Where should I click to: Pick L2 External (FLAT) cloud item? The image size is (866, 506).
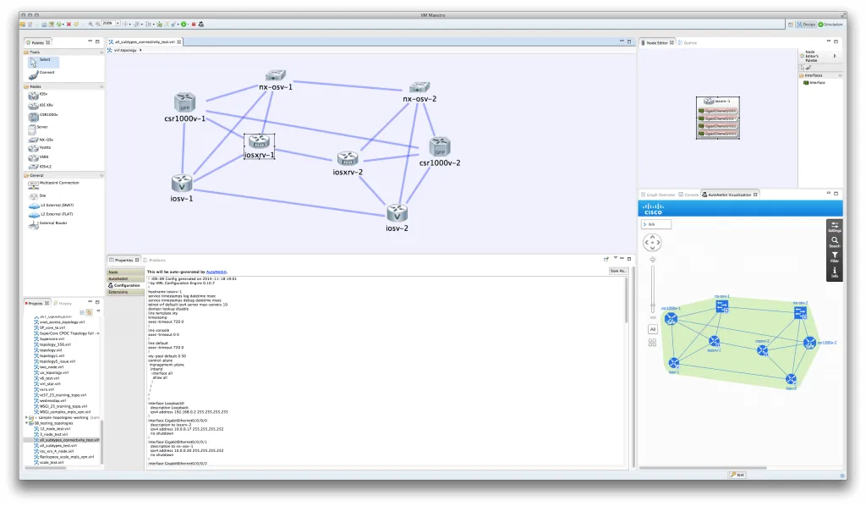(51, 214)
